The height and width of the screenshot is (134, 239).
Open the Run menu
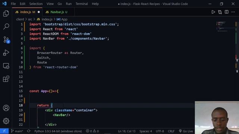tap(69, 4)
